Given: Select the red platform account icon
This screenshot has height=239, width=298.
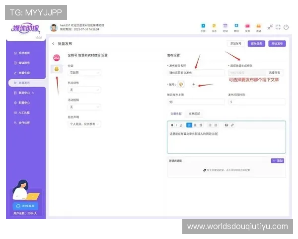Looking at the screenshot, I should pos(57,58).
